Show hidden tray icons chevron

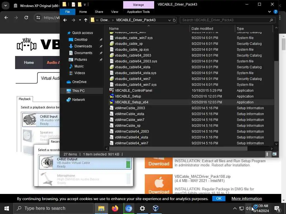235,208
